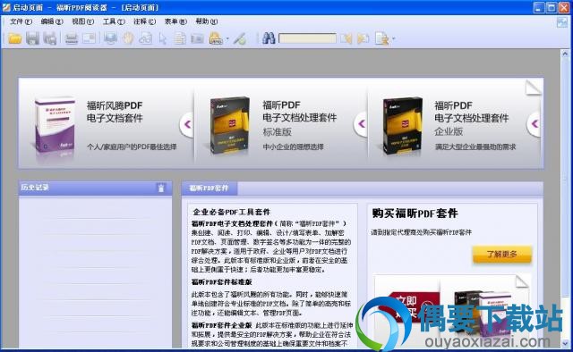Click arrow beside 福昕风腾PDF电子文档套件 card
The width and height of the screenshot is (573, 352).
tap(187, 124)
